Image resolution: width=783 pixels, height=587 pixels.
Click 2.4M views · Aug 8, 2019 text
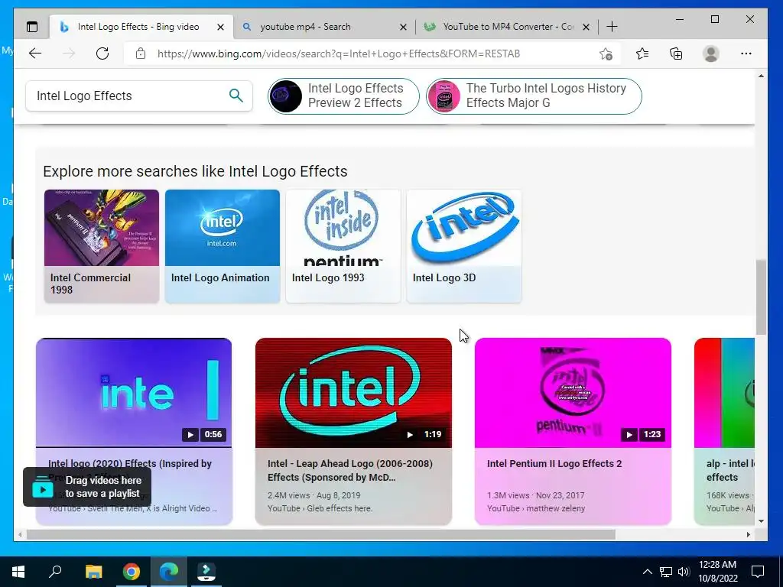(x=314, y=495)
